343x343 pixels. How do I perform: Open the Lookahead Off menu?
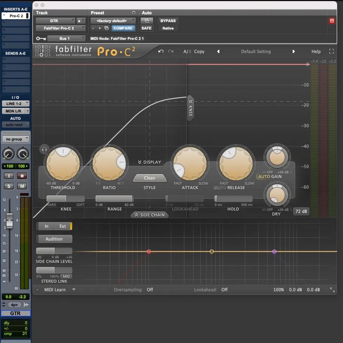pyautogui.click(x=224, y=290)
